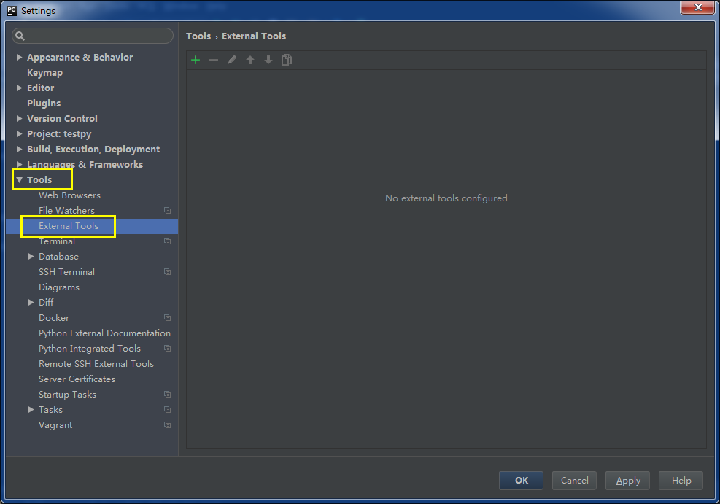Select Tasks label in tree

click(x=50, y=410)
